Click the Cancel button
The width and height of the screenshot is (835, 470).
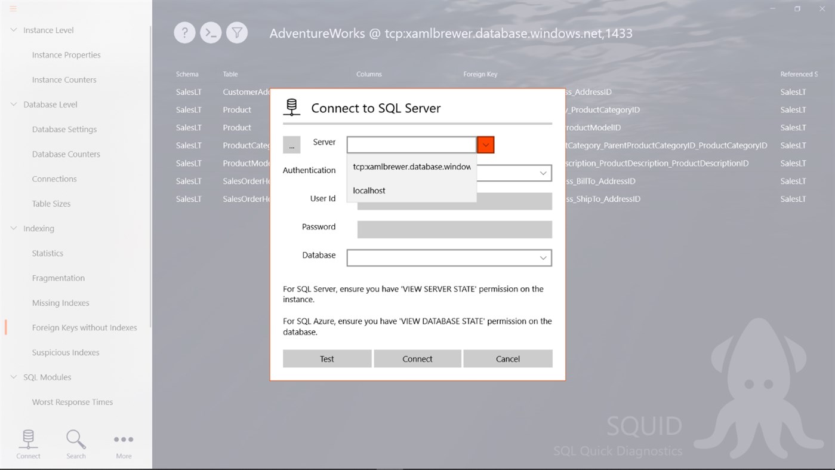[x=508, y=358]
